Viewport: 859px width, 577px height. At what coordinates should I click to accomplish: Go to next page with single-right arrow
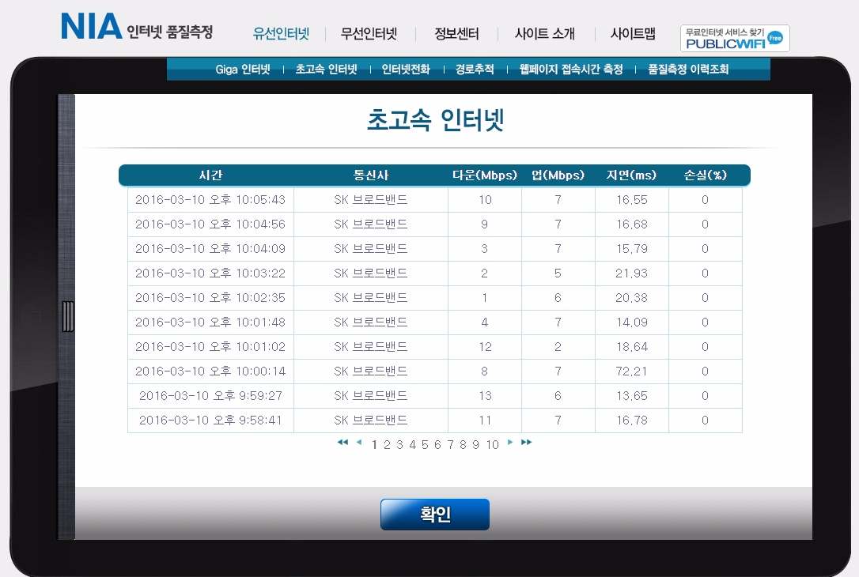(510, 443)
